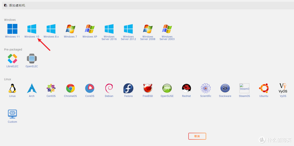
Task: Open the OpenELEC pre-packaged icon
Action: 32,59
